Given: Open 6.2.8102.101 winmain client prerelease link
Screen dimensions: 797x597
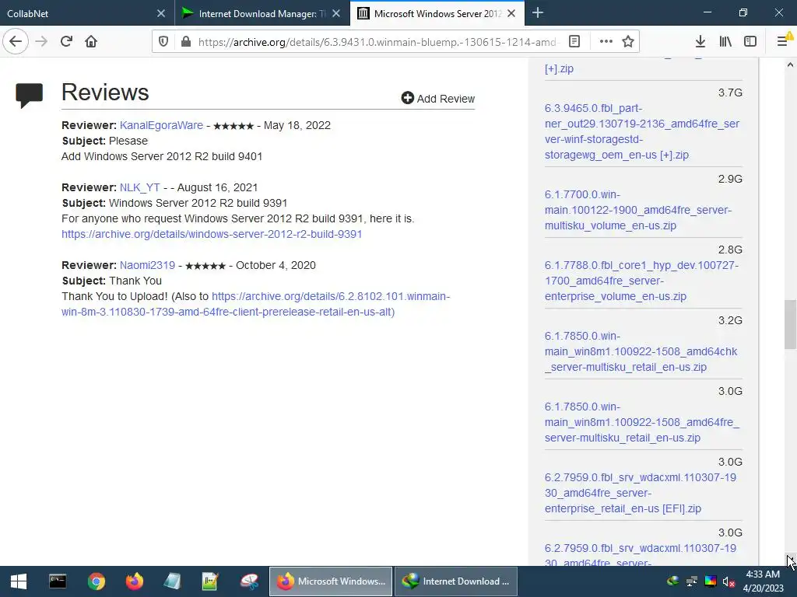Looking at the screenshot, I should pos(255,304).
